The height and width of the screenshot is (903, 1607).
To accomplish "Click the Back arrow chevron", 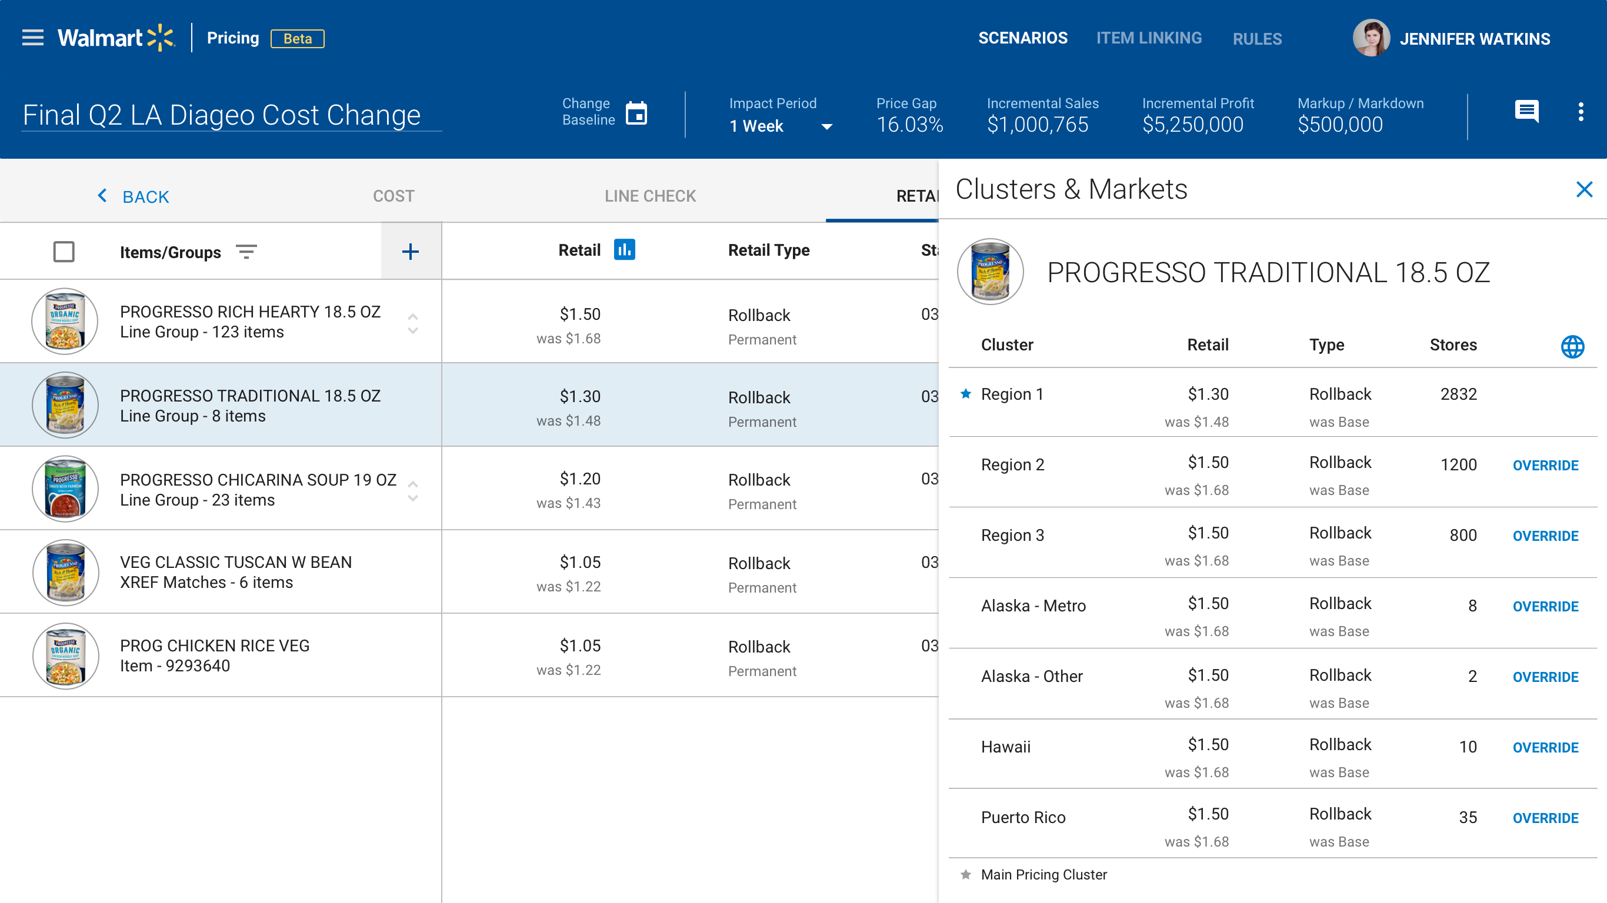I will click(102, 196).
